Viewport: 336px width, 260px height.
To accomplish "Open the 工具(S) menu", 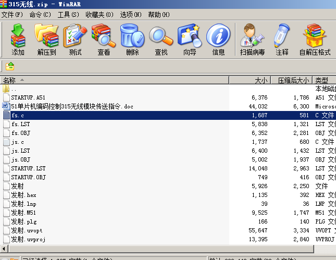I will pos(68,15).
